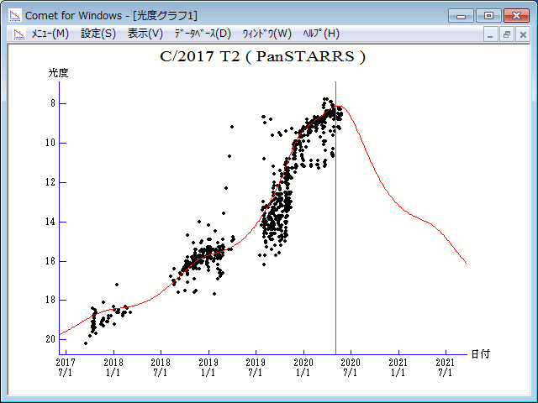Click the 光度 magnitude axis label
This screenshot has height=403, width=538.
[58, 73]
